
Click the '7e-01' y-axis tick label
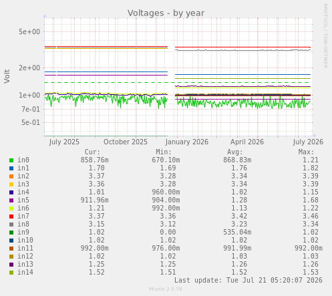click(31, 109)
